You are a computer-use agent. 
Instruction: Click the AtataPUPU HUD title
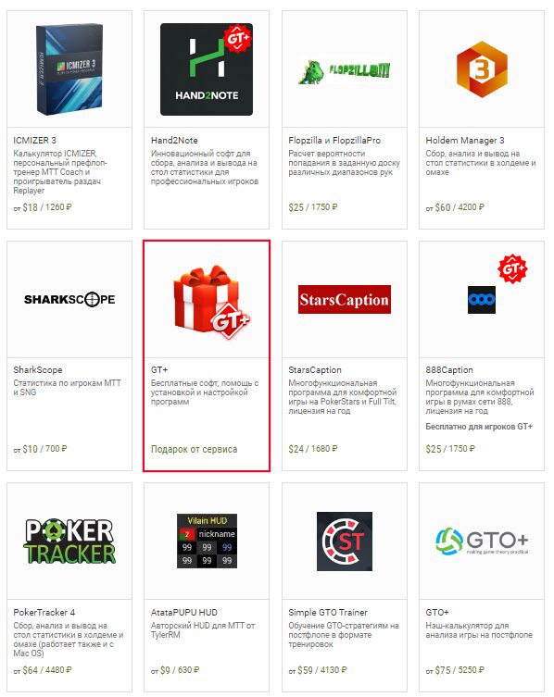point(183,613)
